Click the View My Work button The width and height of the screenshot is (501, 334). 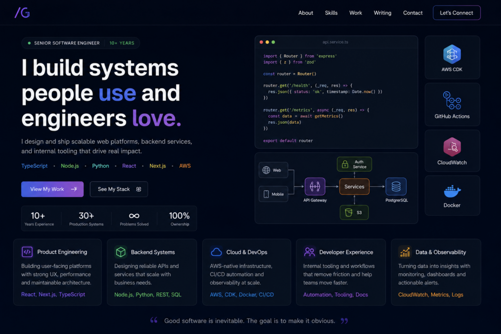point(52,189)
